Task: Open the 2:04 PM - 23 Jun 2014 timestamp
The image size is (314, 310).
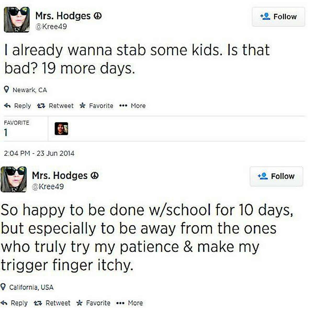Action: (39, 153)
